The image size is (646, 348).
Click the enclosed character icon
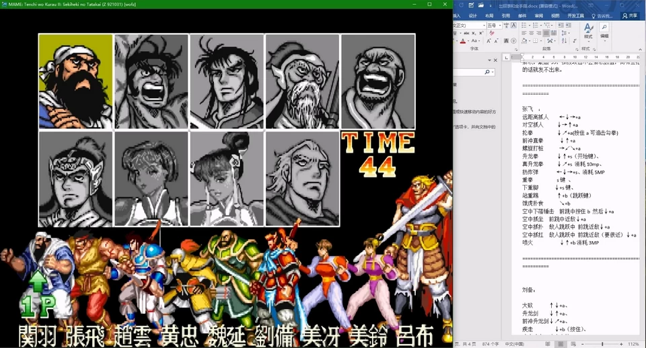513,41
